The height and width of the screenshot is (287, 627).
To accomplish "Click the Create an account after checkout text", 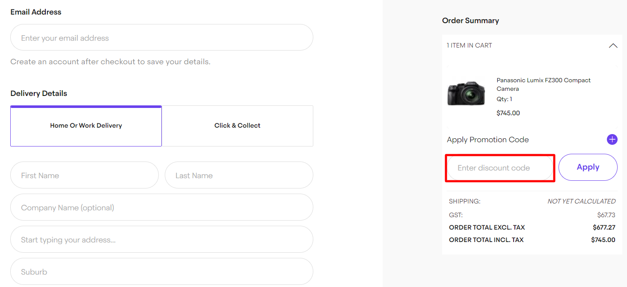I will pos(110,62).
